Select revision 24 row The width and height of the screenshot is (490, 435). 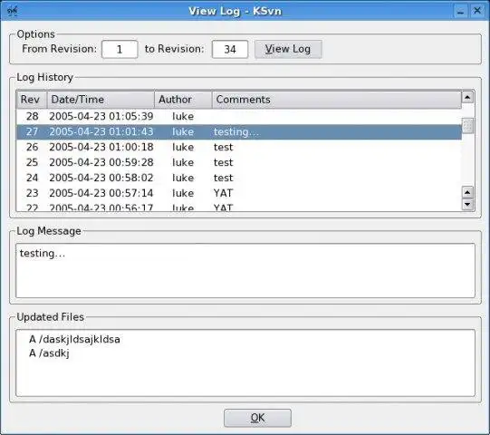click(239, 178)
